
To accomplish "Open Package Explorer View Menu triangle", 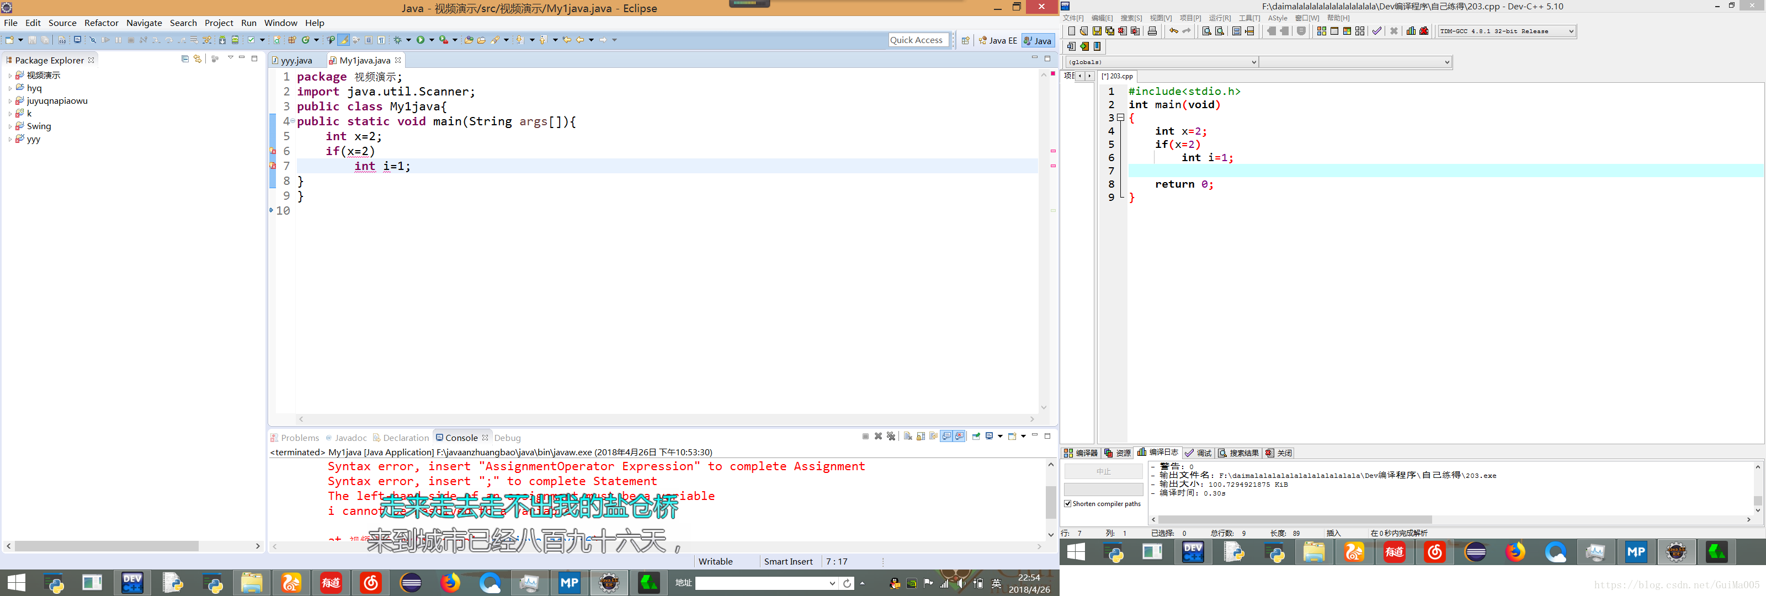I will [x=230, y=57].
